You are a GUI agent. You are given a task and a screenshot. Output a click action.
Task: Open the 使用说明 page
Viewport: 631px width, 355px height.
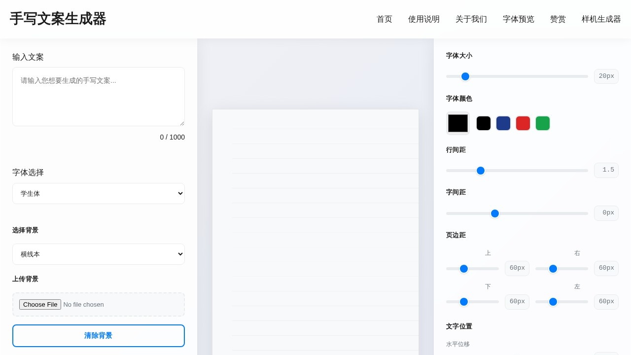(x=423, y=19)
